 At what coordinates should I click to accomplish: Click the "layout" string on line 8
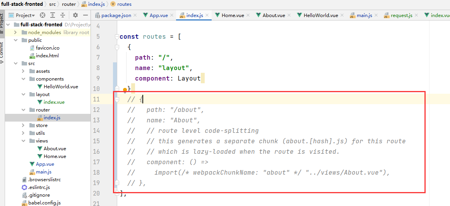point(174,68)
